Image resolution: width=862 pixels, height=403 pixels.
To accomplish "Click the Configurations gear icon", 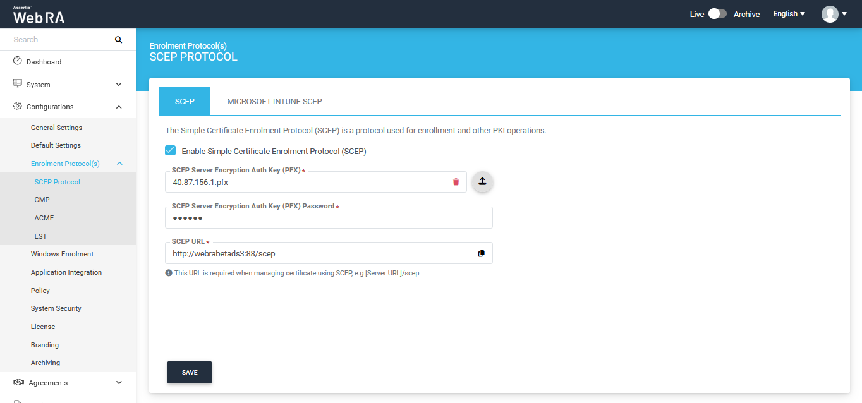I will click(18, 106).
